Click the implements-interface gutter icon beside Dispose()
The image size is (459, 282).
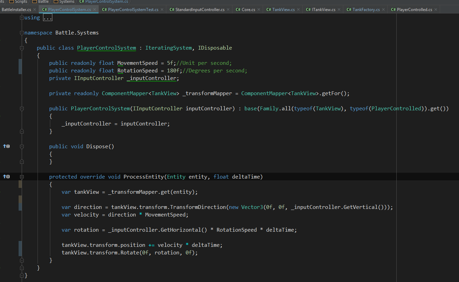[6, 146]
